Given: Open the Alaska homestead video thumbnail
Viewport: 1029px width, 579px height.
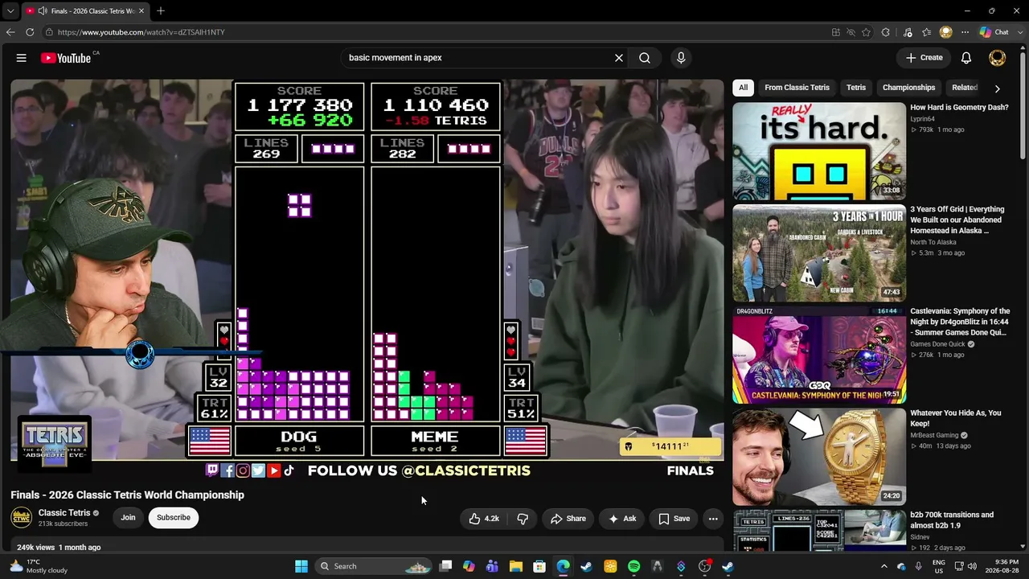Looking at the screenshot, I should [x=819, y=253].
